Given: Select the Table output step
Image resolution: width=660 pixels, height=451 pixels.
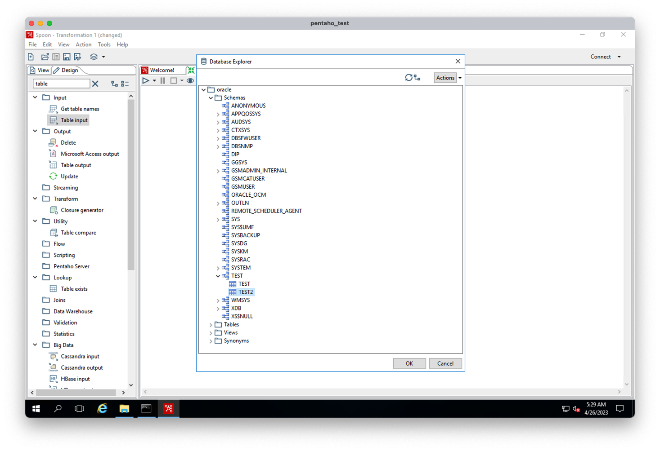Looking at the screenshot, I should [70, 165].
